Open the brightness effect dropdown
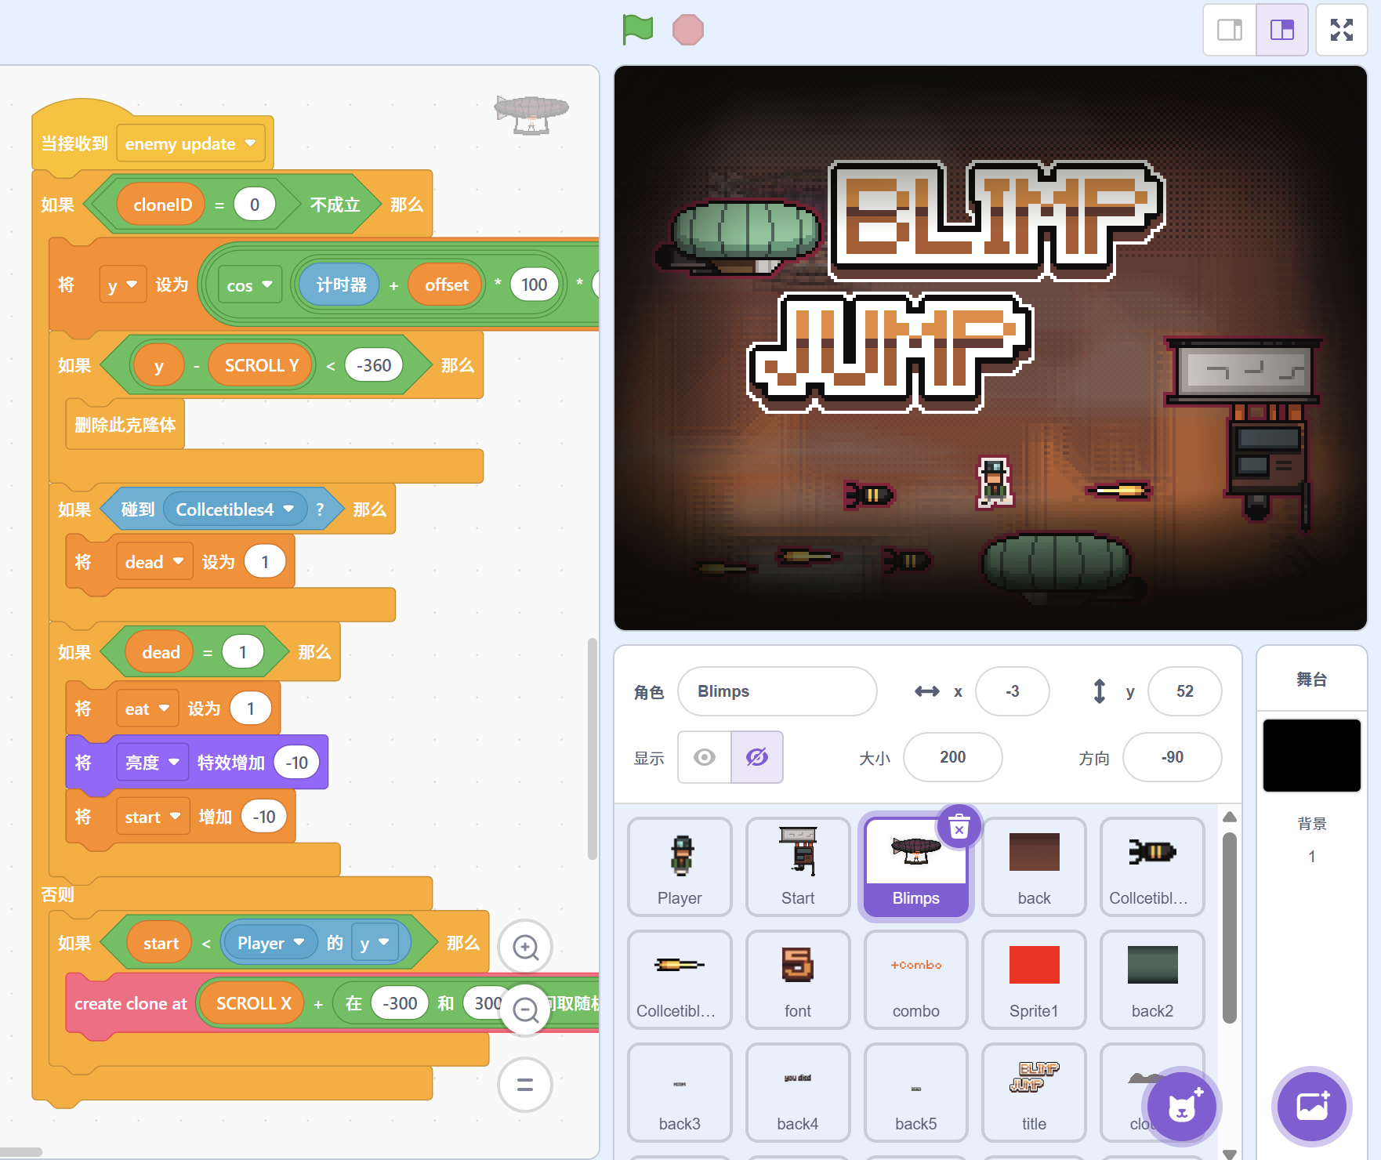The width and height of the screenshot is (1381, 1160). click(152, 763)
